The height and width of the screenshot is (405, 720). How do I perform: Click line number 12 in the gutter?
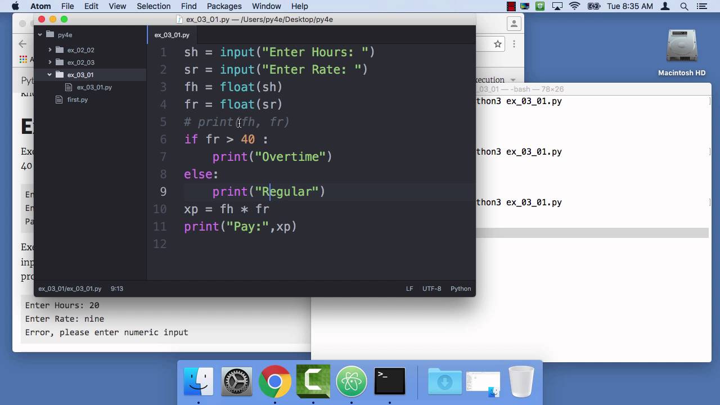click(160, 244)
